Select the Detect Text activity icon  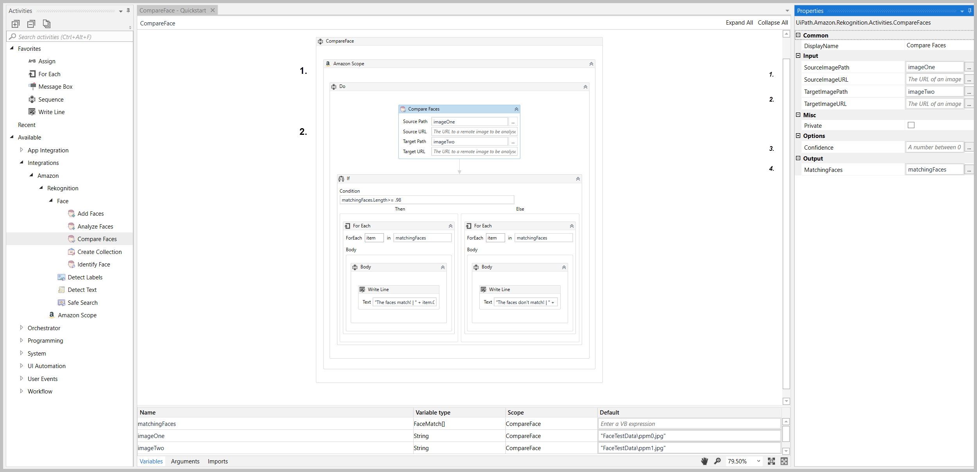(x=61, y=290)
